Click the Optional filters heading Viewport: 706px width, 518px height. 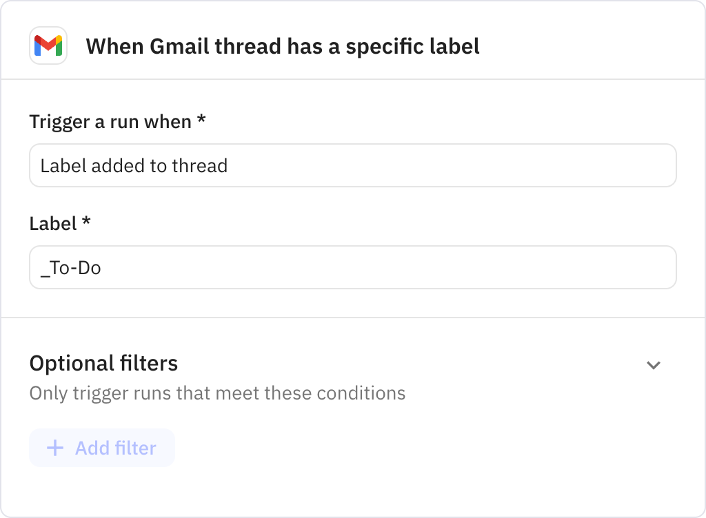point(103,363)
